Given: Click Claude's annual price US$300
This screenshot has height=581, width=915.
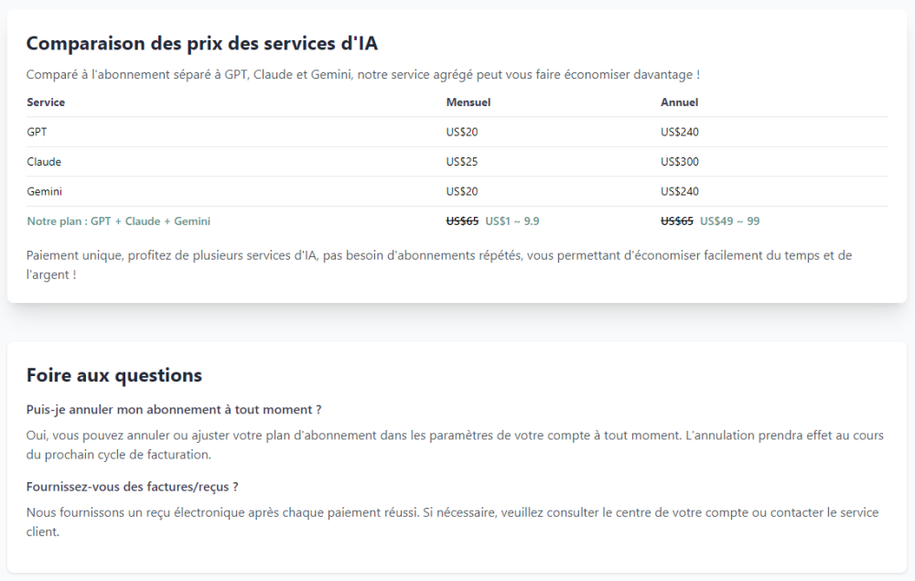Looking at the screenshot, I should pyautogui.click(x=680, y=162).
